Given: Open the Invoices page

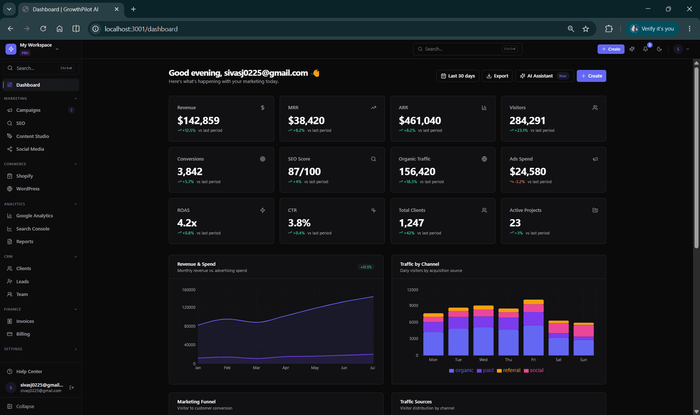Looking at the screenshot, I should coord(41,321).
